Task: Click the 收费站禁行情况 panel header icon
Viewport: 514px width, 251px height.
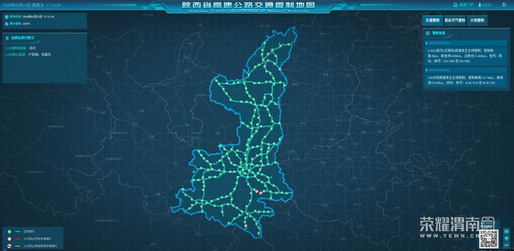Action: 7,38
